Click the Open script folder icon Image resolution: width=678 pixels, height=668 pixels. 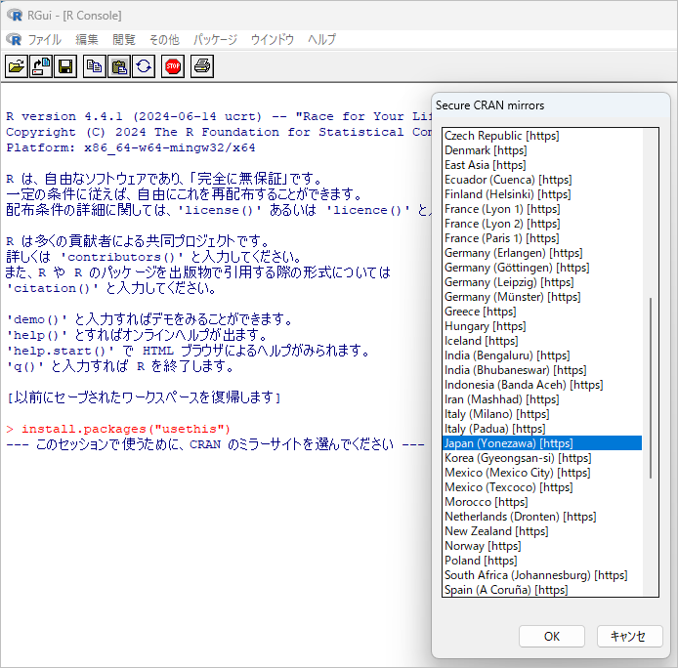click(17, 66)
